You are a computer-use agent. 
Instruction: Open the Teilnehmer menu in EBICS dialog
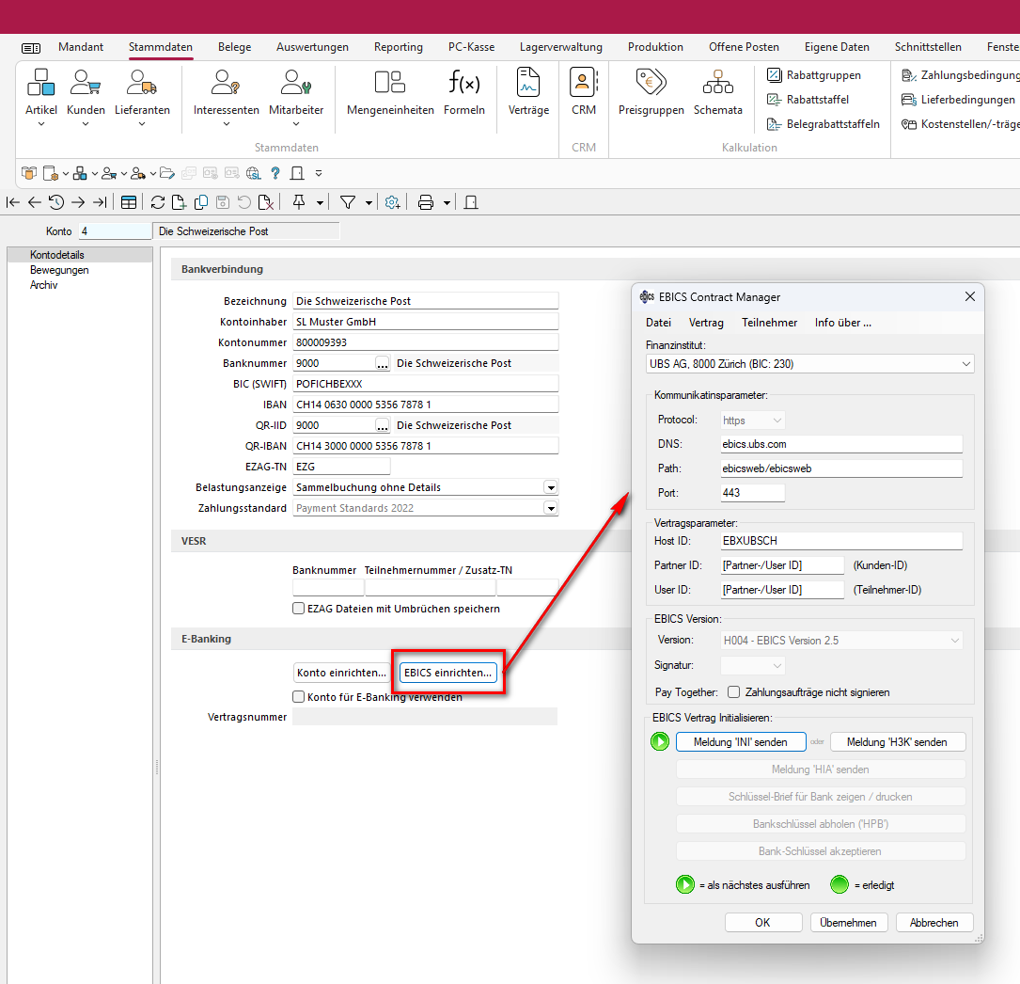tap(769, 323)
